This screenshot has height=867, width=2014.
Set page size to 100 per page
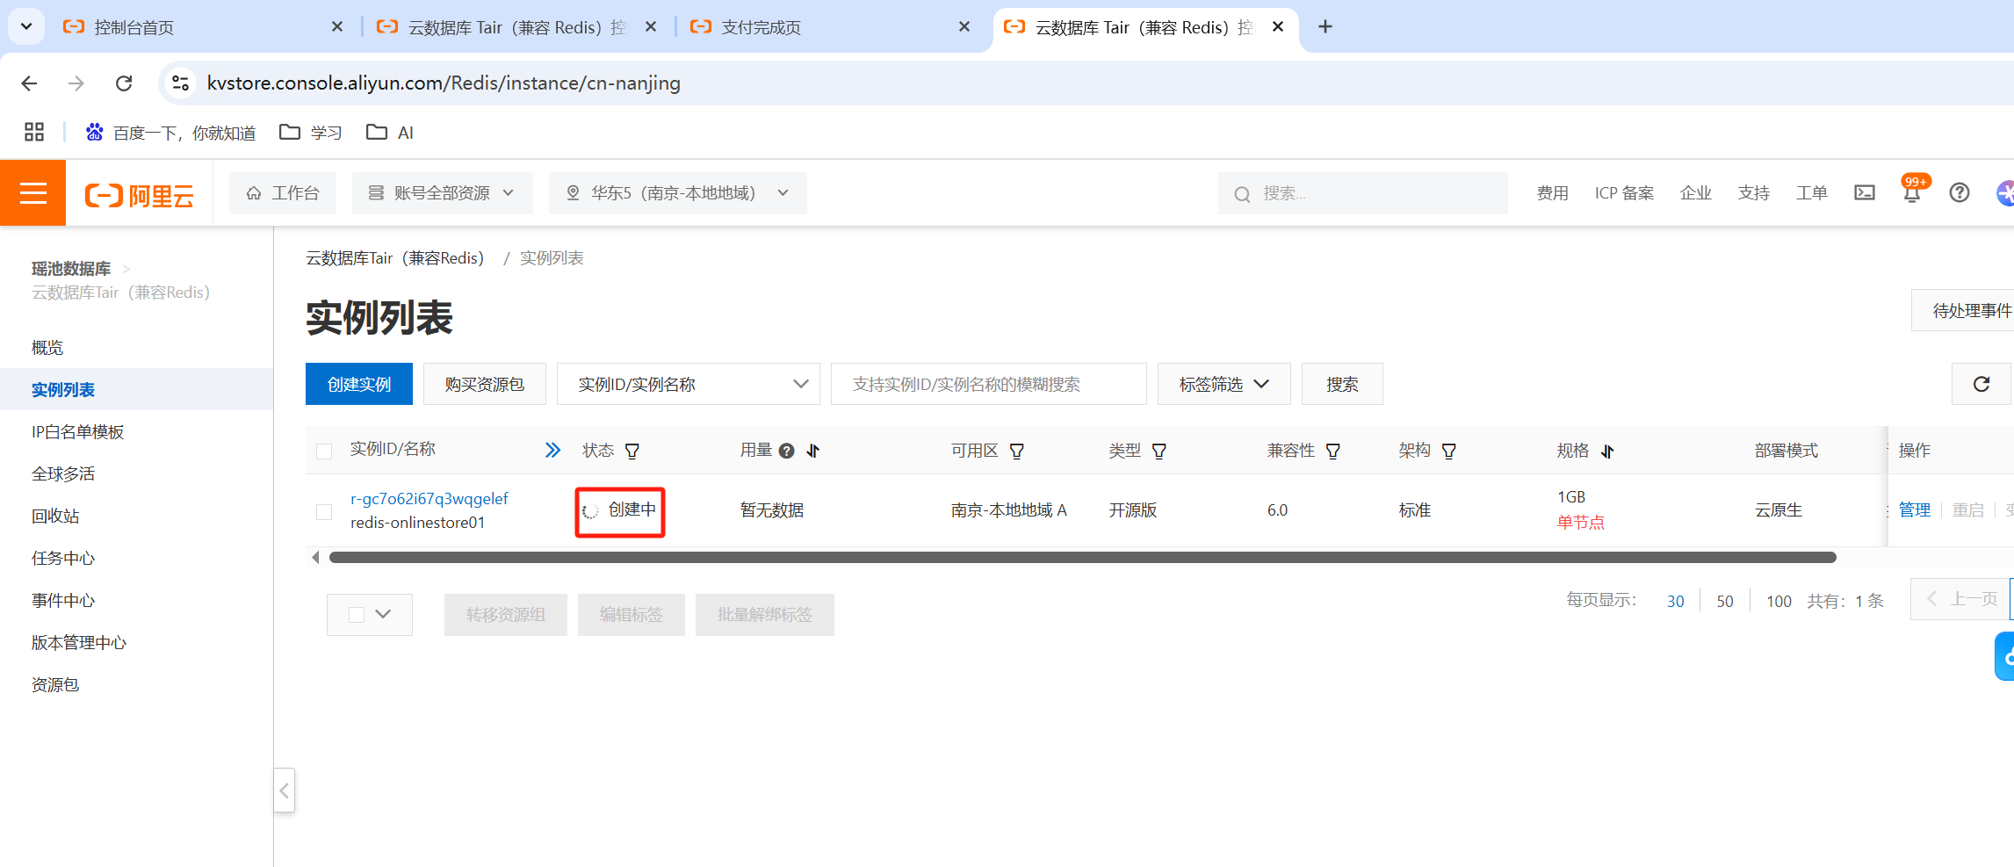[x=1779, y=601]
